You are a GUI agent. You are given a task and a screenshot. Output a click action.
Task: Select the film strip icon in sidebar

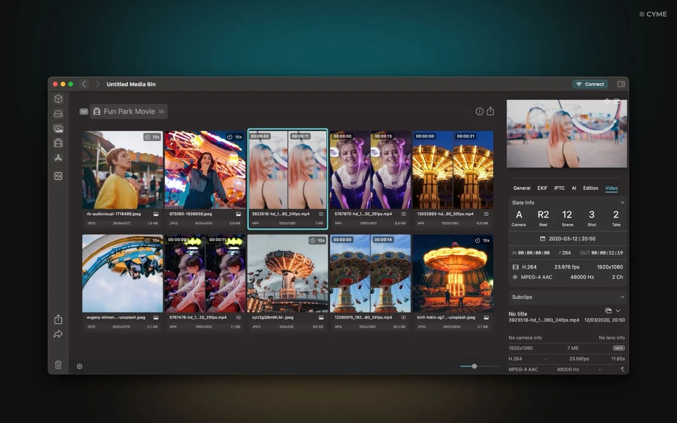(58, 143)
